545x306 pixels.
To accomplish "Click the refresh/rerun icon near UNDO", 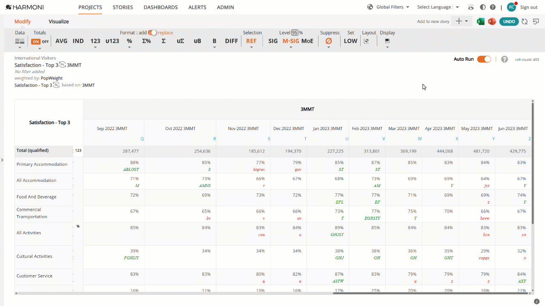I will click(524, 20).
